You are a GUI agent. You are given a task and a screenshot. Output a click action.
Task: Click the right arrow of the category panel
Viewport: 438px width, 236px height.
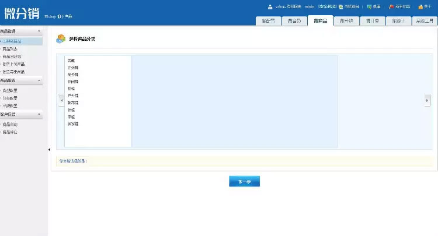click(427, 100)
